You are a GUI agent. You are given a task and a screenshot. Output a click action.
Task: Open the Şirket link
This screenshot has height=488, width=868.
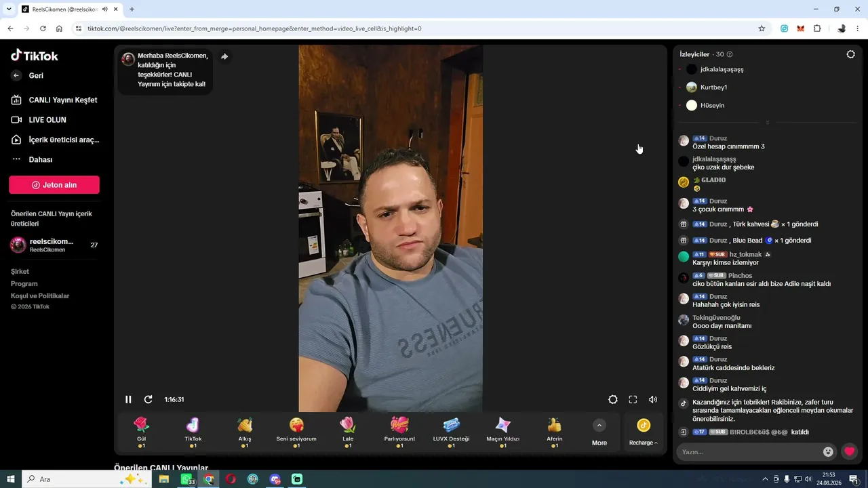tap(20, 271)
